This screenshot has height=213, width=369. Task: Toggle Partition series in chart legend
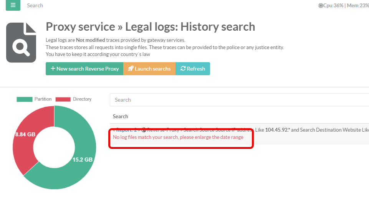point(34,99)
